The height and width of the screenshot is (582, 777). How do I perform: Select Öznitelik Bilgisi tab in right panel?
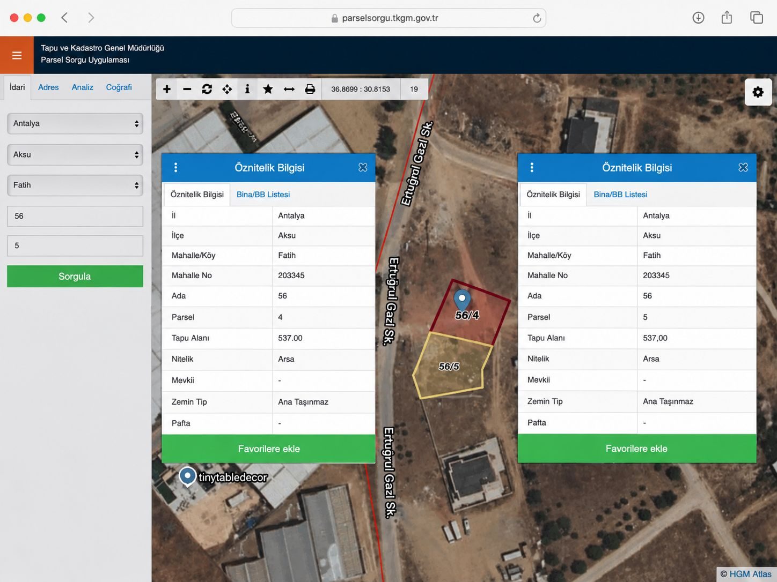point(553,195)
